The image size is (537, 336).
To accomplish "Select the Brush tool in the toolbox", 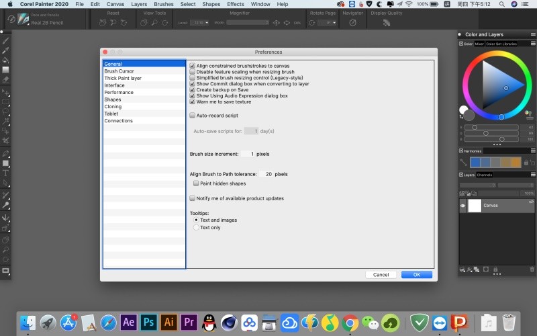I will click(5, 41).
